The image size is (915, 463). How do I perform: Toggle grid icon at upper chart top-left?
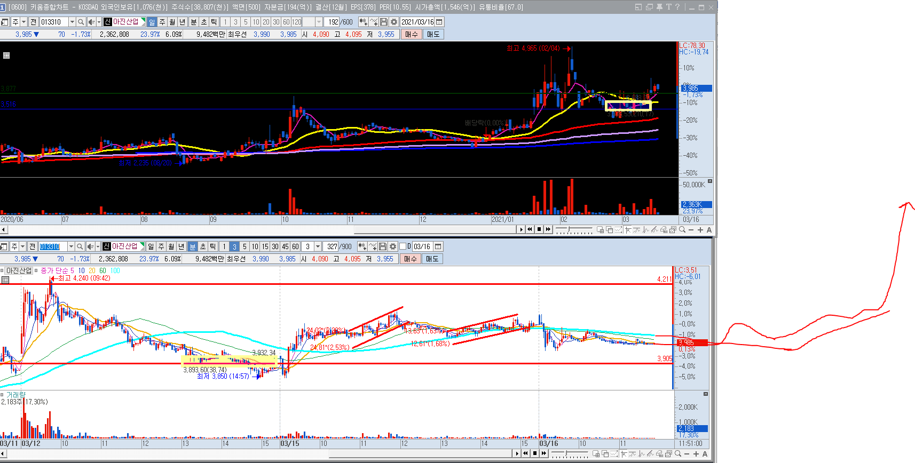click(x=6, y=55)
